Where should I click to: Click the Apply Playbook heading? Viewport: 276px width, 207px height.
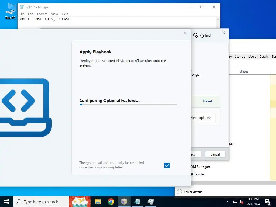coord(95,52)
